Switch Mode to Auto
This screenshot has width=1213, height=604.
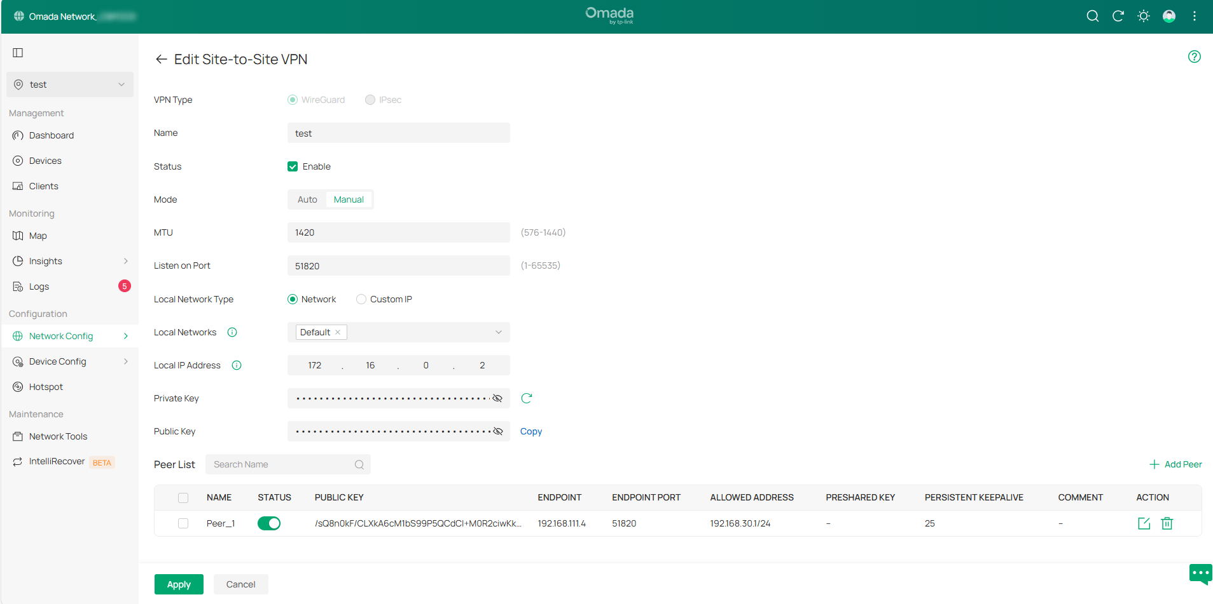click(307, 199)
